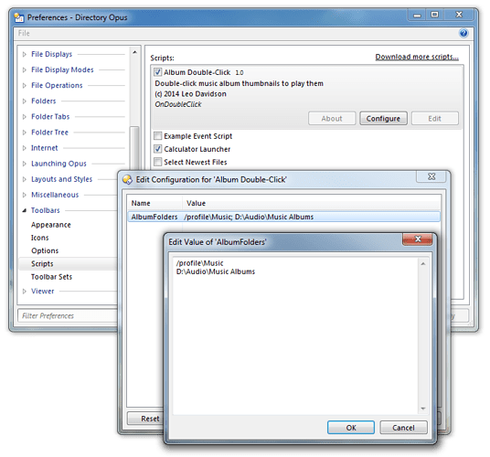The width and height of the screenshot is (490, 457).
Task: Close the Edit Configuration dialog
Action: click(x=431, y=176)
